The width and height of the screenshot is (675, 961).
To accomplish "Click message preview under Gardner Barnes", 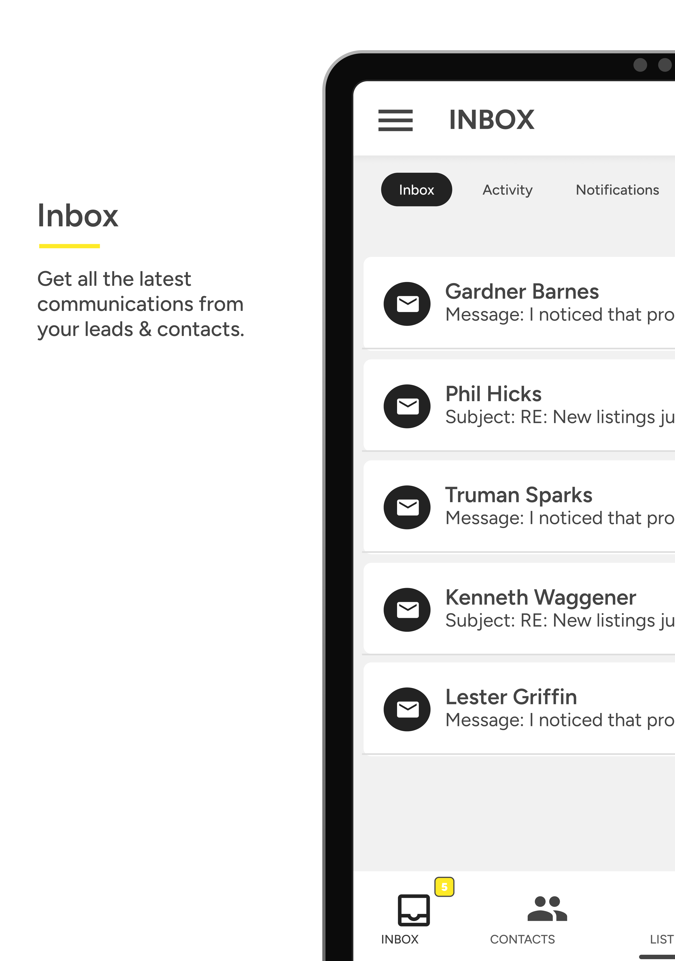I will 560,315.
